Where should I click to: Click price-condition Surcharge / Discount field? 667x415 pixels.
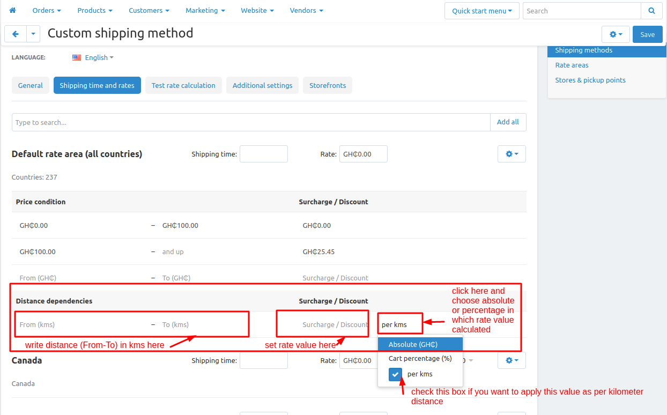click(x=335, y=278)
